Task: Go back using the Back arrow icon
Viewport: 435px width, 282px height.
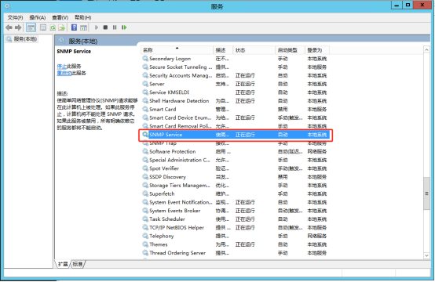Action: pos(9,27)
